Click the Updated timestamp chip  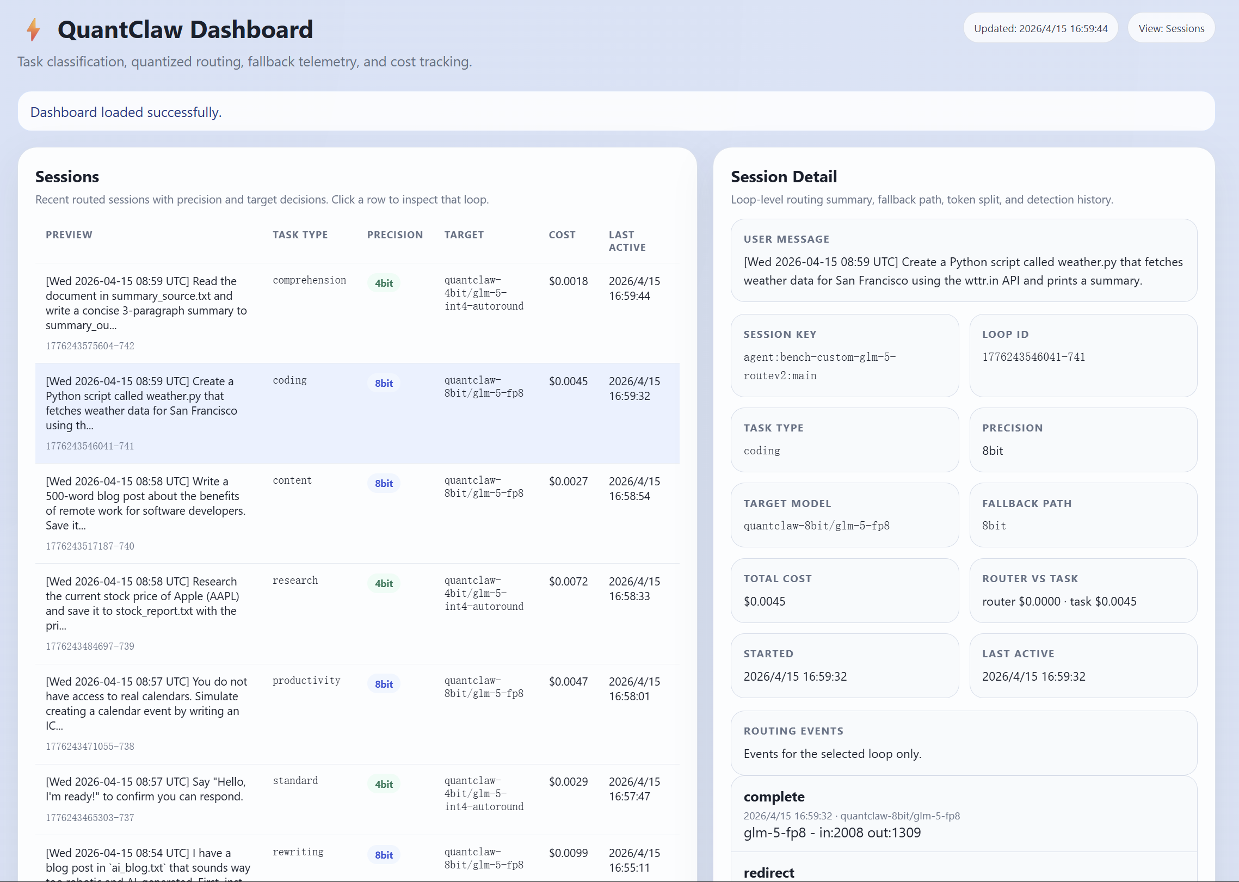pos(1040,28)
